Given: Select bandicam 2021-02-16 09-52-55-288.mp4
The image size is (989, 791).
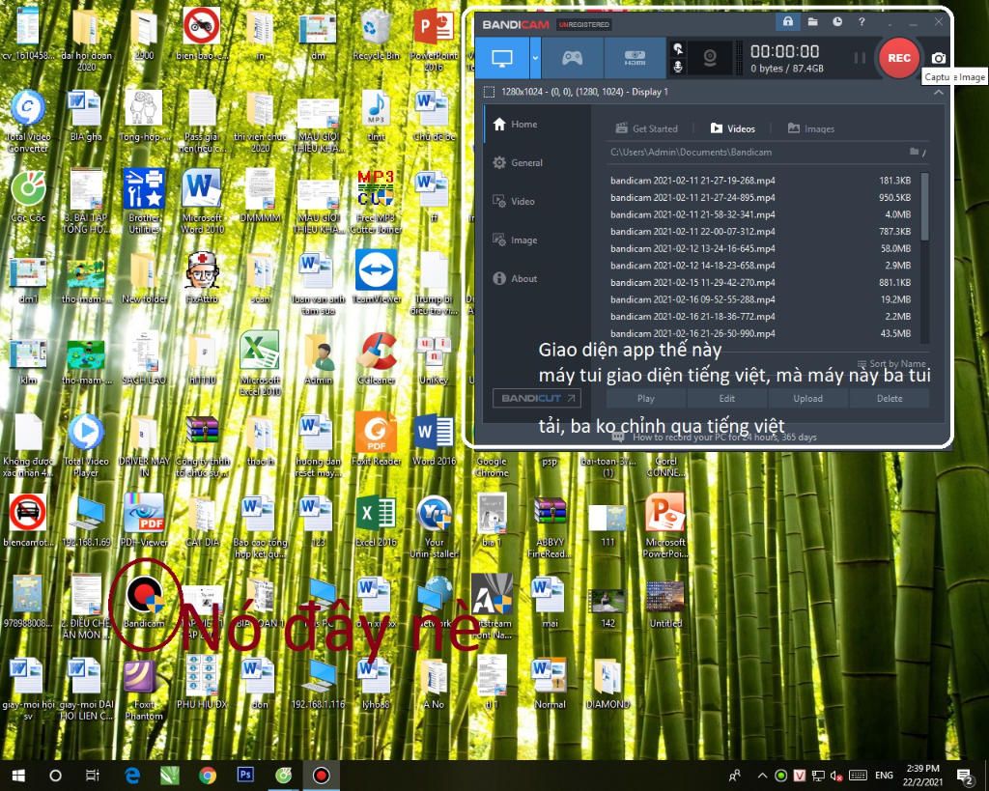Looking at the screenshot, I should (761, 299).
